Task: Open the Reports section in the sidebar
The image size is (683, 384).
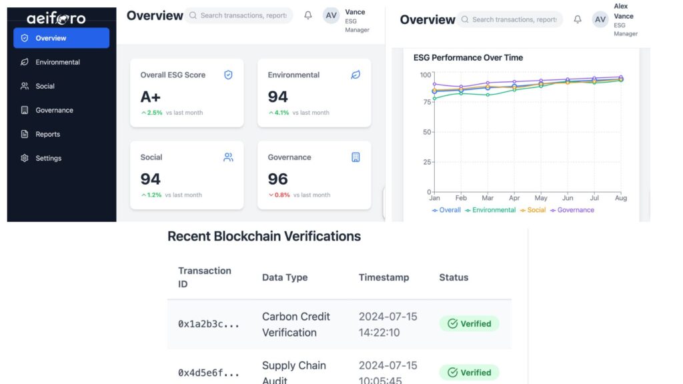Action: [x=47, y=134]
